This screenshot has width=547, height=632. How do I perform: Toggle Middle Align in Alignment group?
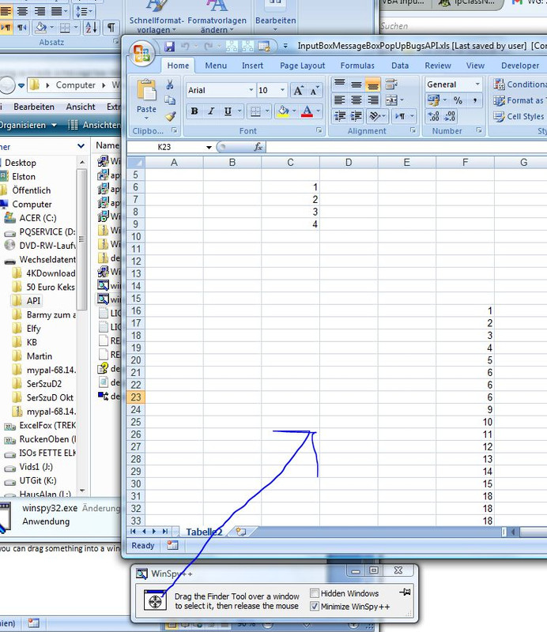[356, 84]
